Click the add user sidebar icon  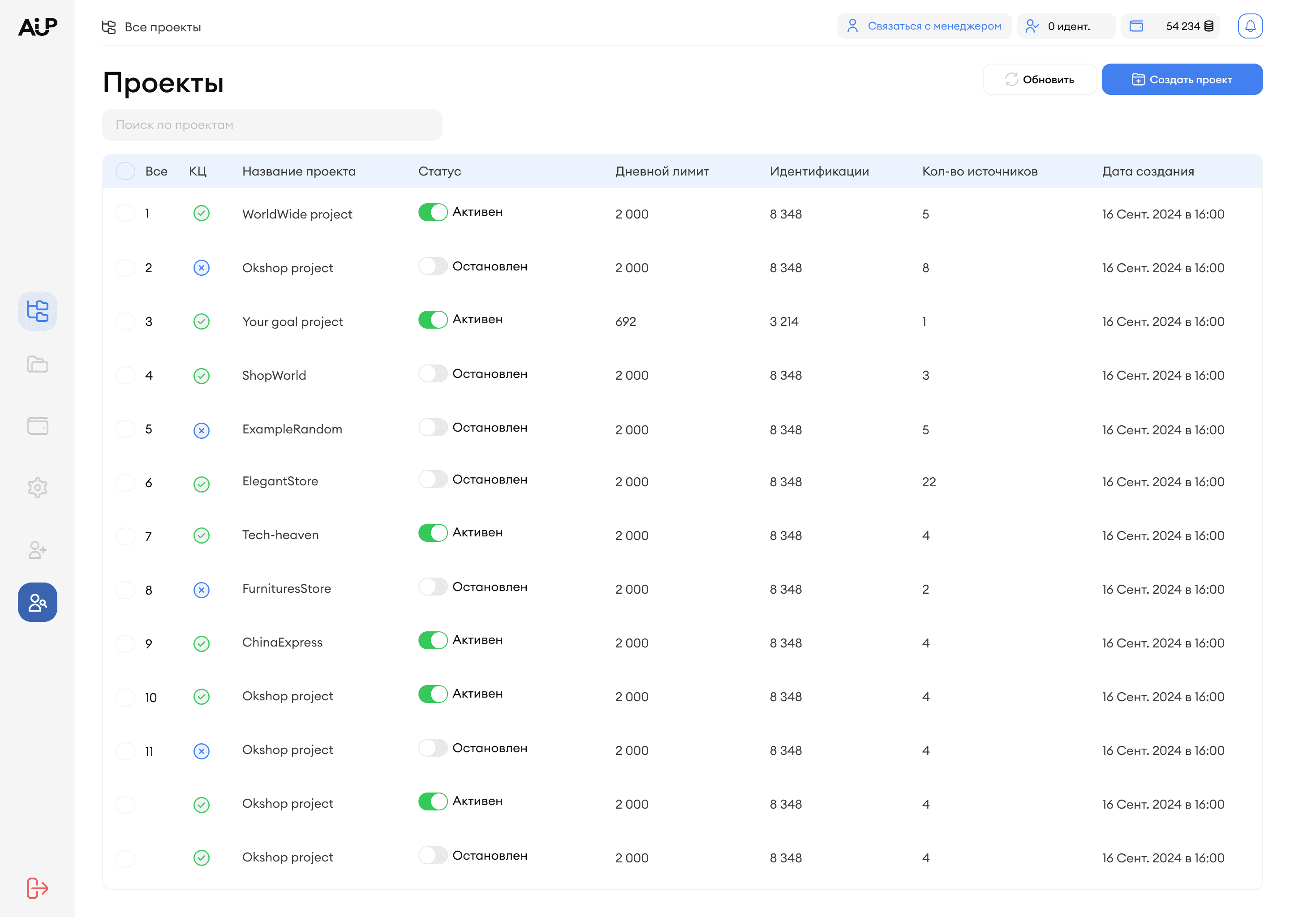(x=37, y=549)
